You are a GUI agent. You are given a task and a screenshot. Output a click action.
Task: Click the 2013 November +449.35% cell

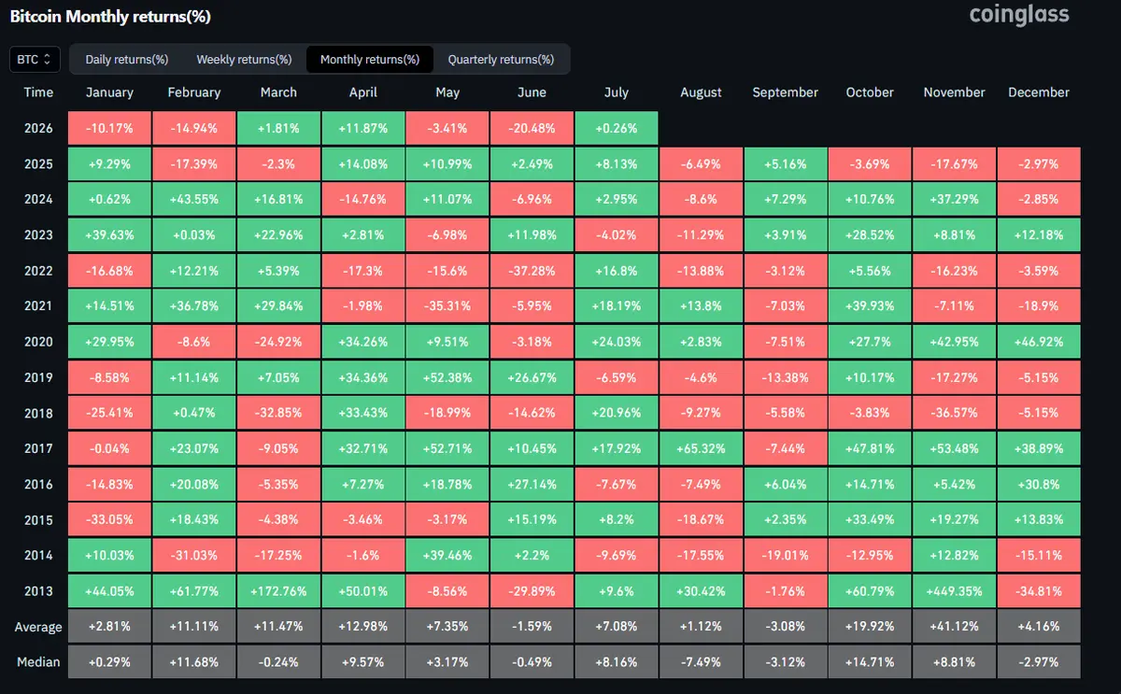[954, 591]
